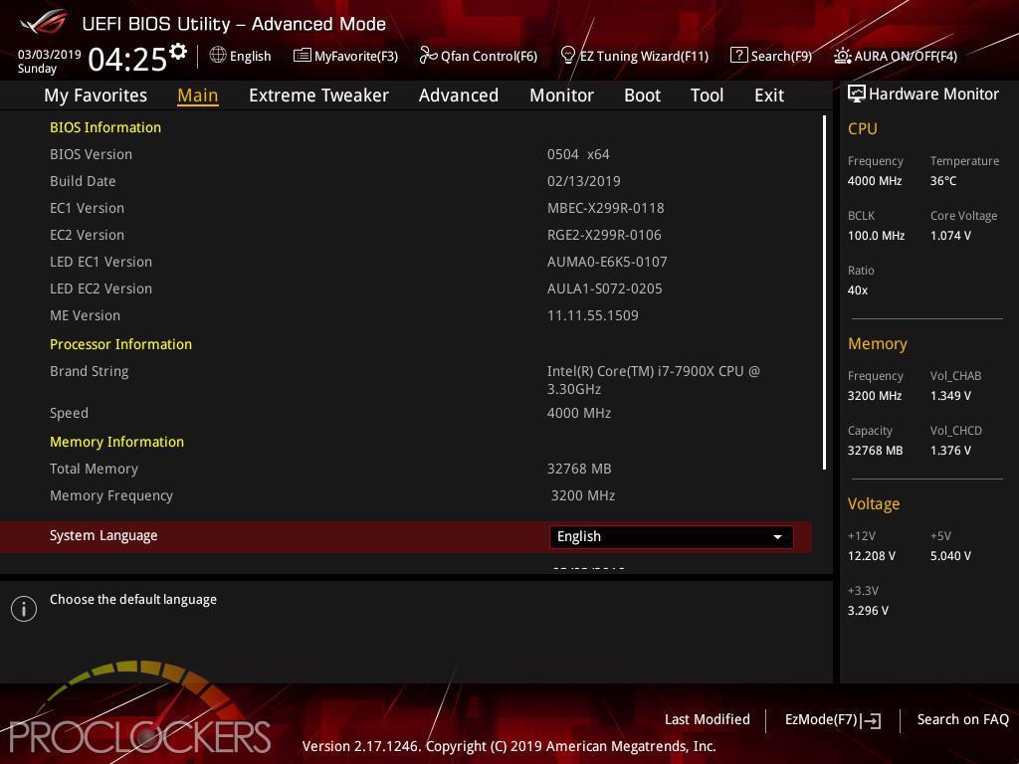Go to the Advanced tab
Screen dimensions: 1019x764
pos(458,95)
